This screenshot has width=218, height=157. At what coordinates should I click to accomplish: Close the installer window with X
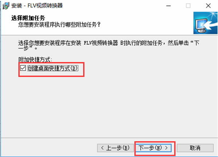pyautogui.click(x=208, y=6)
